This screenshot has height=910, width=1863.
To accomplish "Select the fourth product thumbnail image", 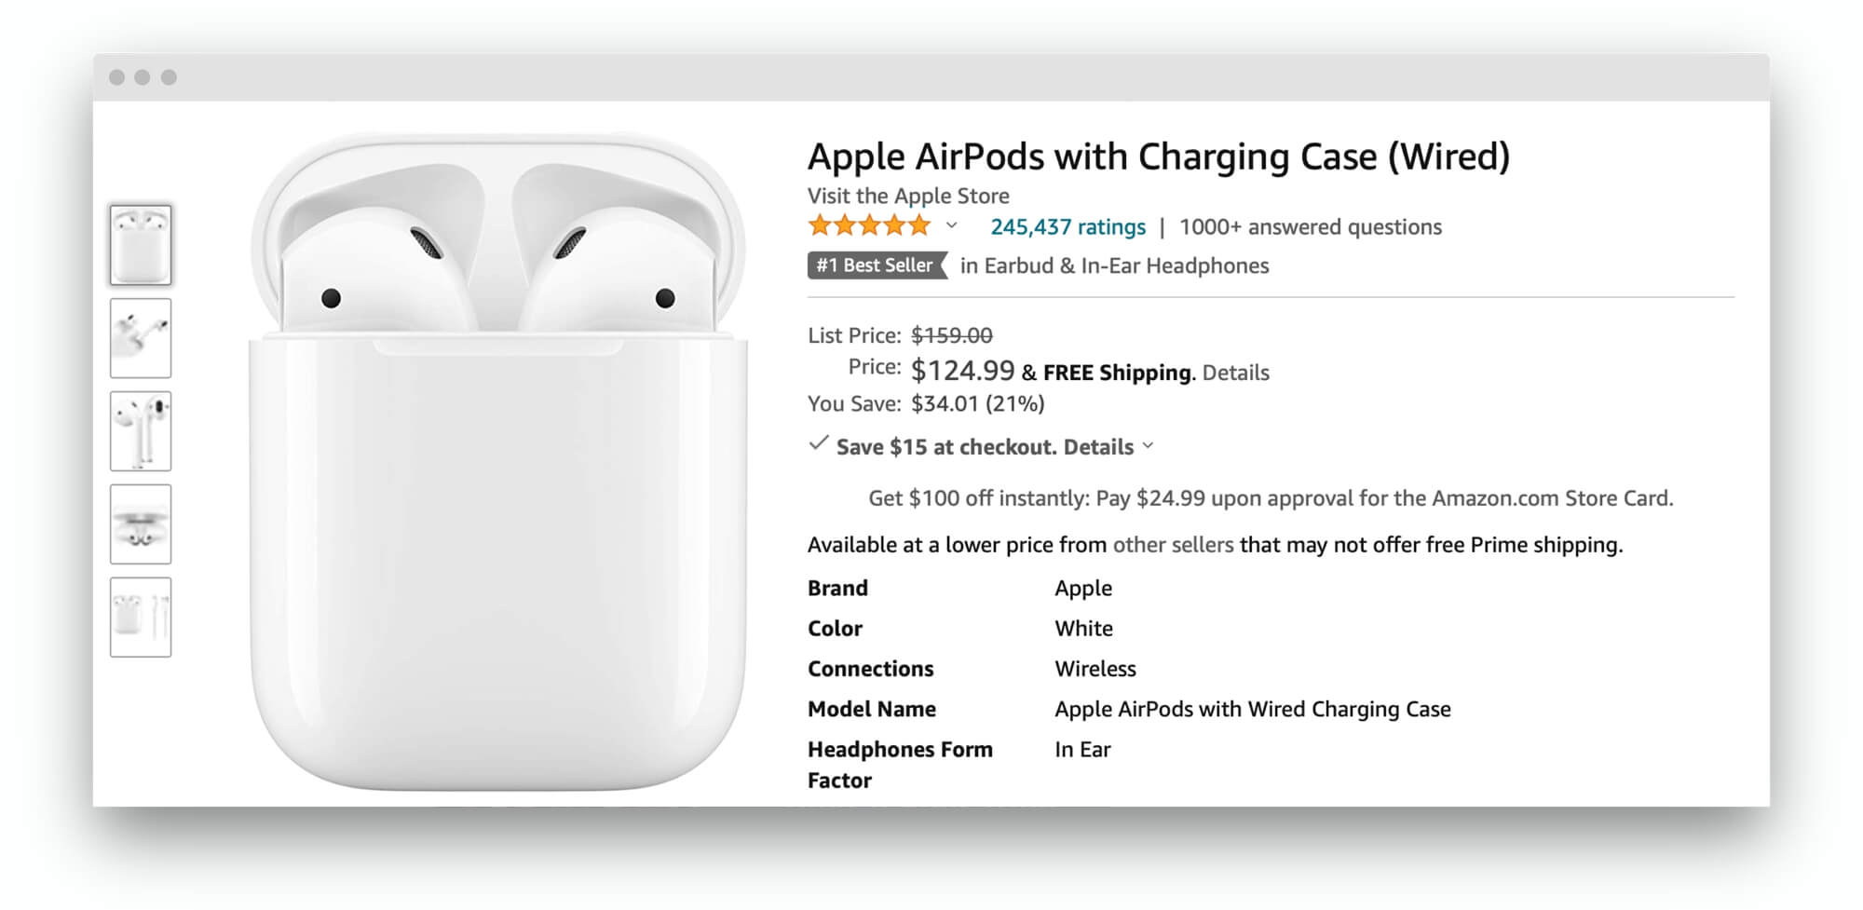I will pyautogui.click(x=141, y=524).
